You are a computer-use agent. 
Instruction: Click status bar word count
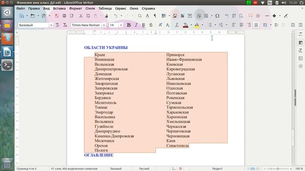[74, 169]
